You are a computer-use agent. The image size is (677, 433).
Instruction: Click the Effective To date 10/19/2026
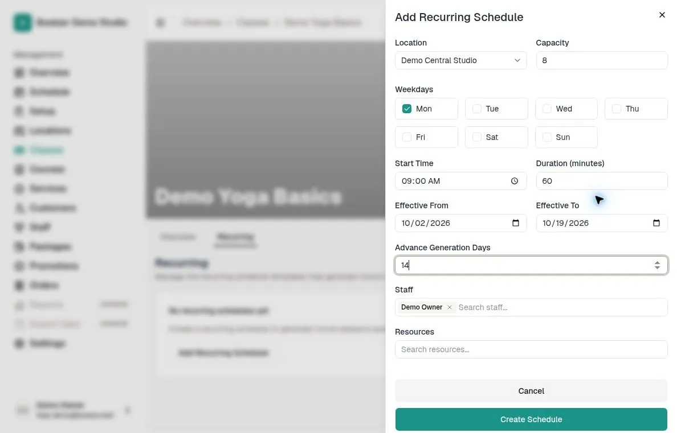pos(566,223)
